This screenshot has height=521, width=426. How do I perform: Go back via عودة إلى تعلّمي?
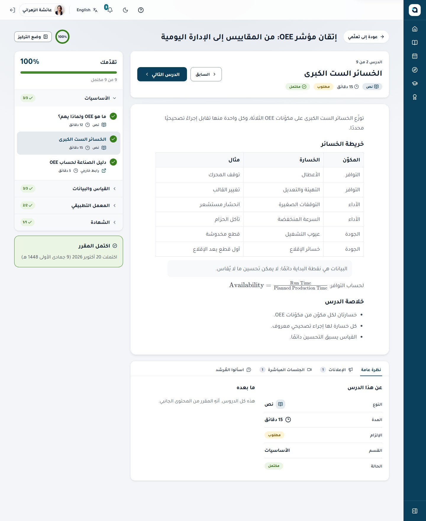click(366, 37)
